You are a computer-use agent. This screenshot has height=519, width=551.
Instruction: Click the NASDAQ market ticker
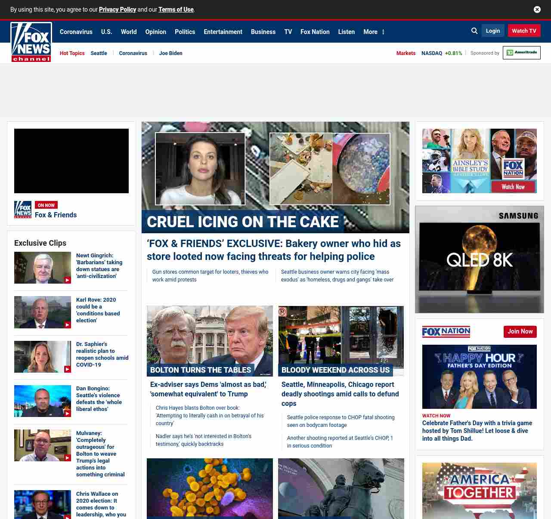(441, 53)
